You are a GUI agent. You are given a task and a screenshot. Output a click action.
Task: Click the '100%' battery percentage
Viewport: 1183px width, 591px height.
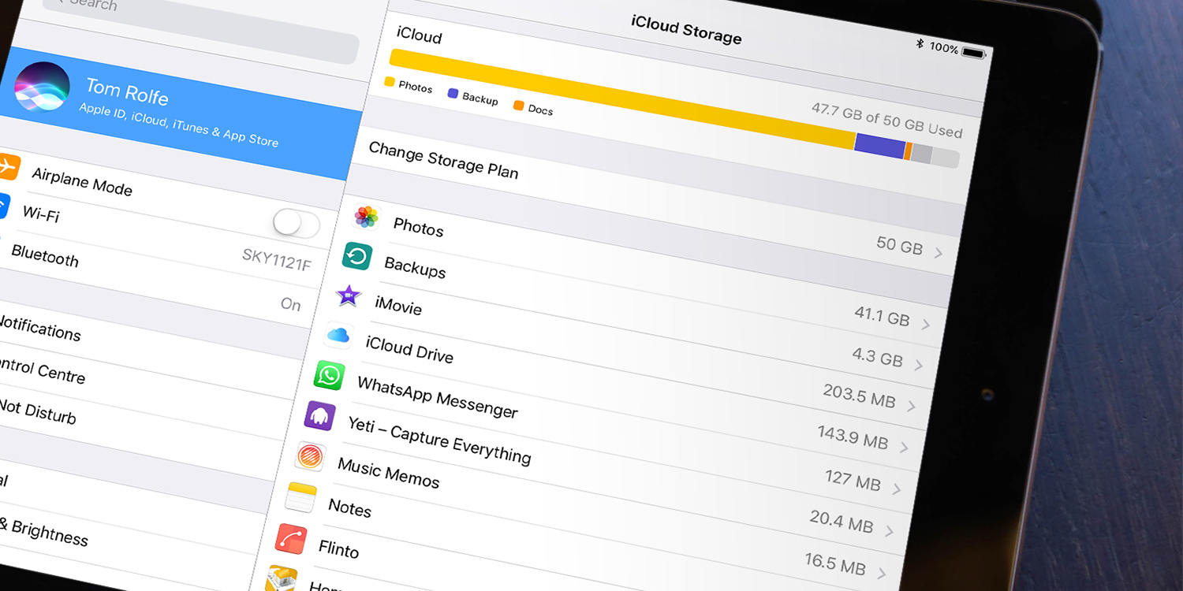(x=943, y=47)
